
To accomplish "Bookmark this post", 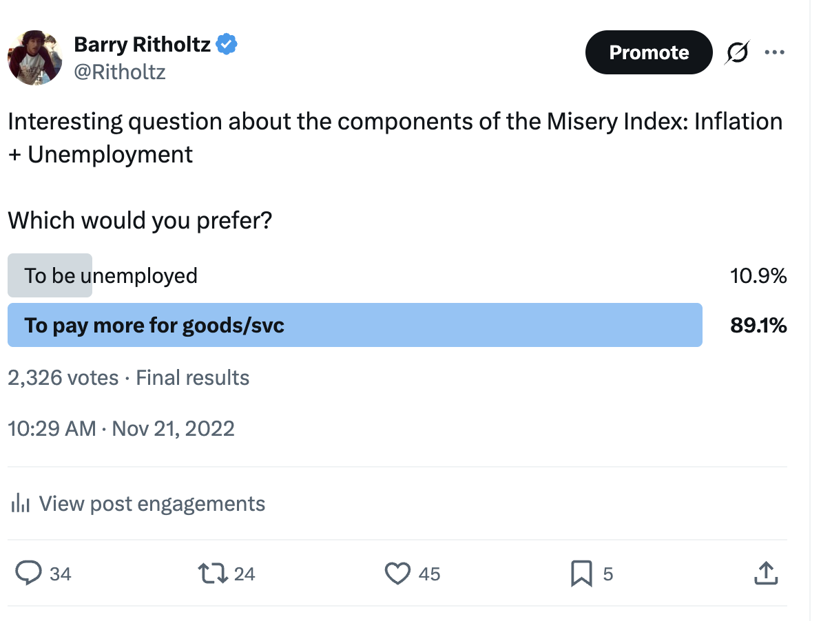I will (581, 573).
